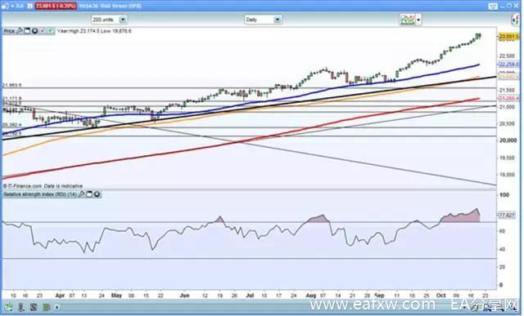
Task: Expand the arrow beside the chart style icon
Action: click(x=418, y=20)
